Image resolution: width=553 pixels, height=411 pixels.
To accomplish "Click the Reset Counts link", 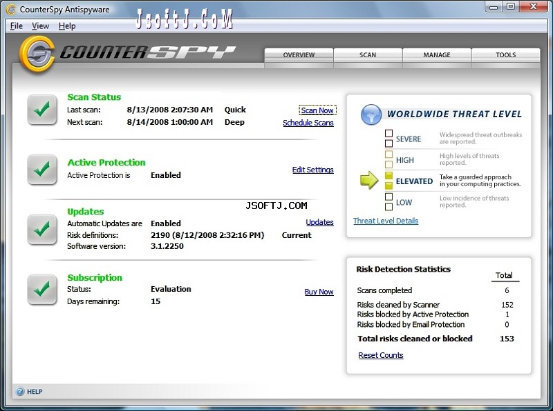I will coord(381,355).
